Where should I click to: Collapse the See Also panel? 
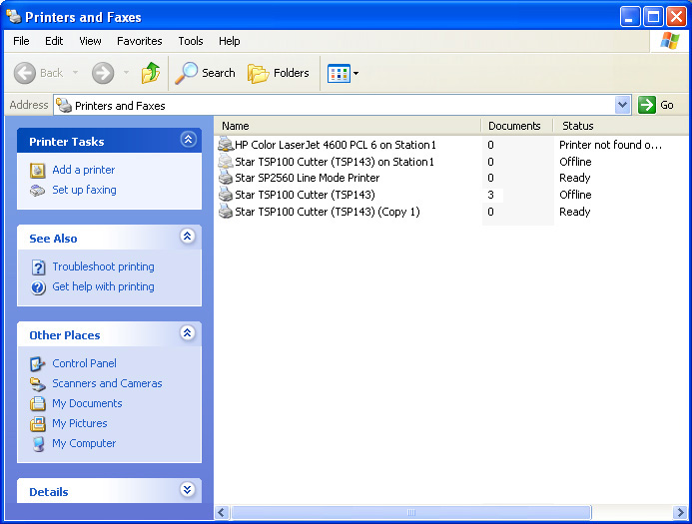click(188, 237)
